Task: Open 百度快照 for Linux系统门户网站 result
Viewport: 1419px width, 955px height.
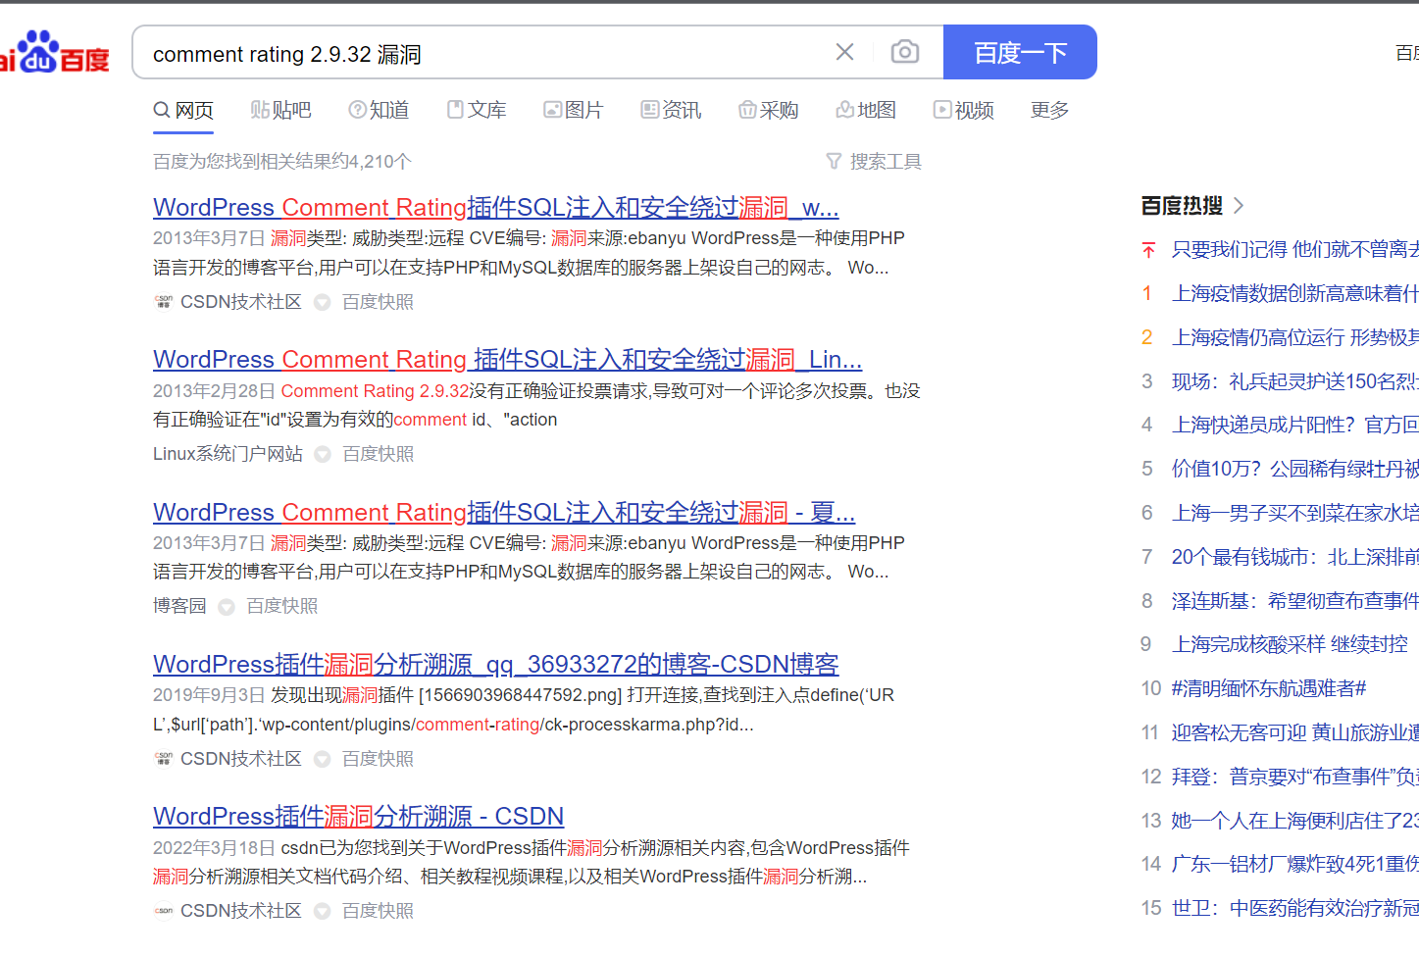Action: (x=378, y=454)
